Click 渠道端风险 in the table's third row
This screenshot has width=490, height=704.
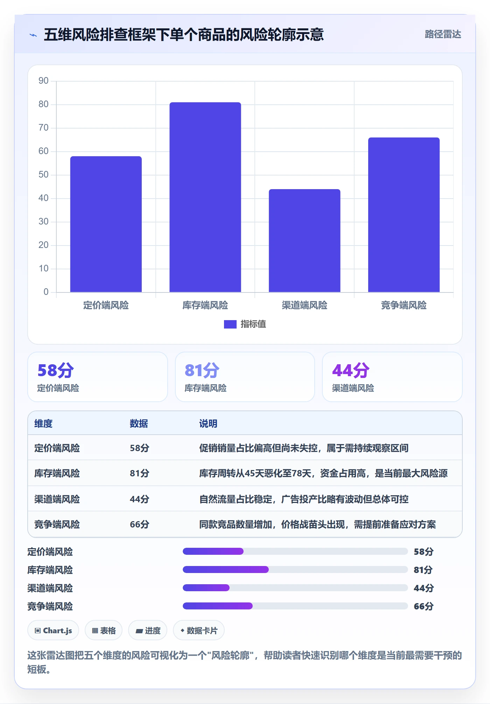click(x=57, y=499)
